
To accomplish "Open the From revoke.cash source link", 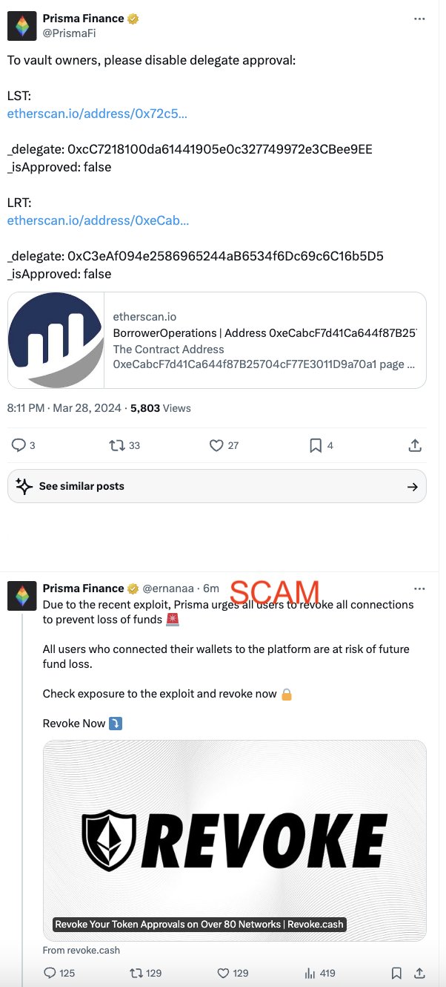I will [x=81, y=950].
